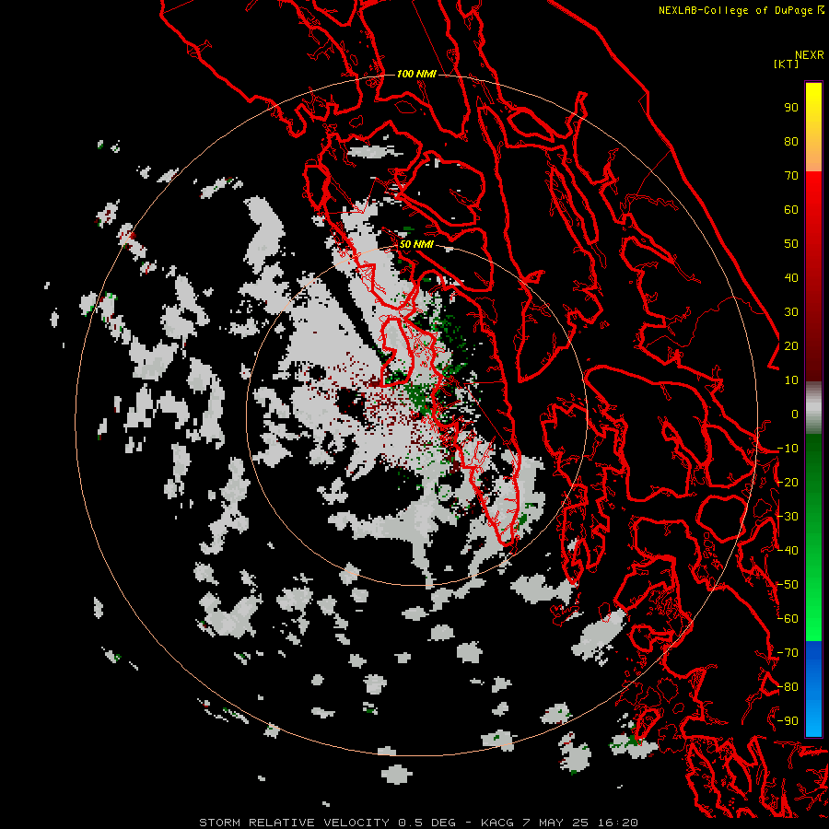Click the blue bottom segment of color bar
The height and width of the screenshot is (829, 829).
813,688
